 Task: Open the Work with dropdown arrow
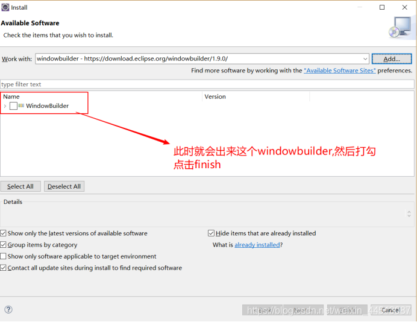pyautogui.click(x=365, y=59)
